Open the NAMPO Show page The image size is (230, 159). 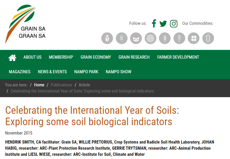(x=118, y=72)
